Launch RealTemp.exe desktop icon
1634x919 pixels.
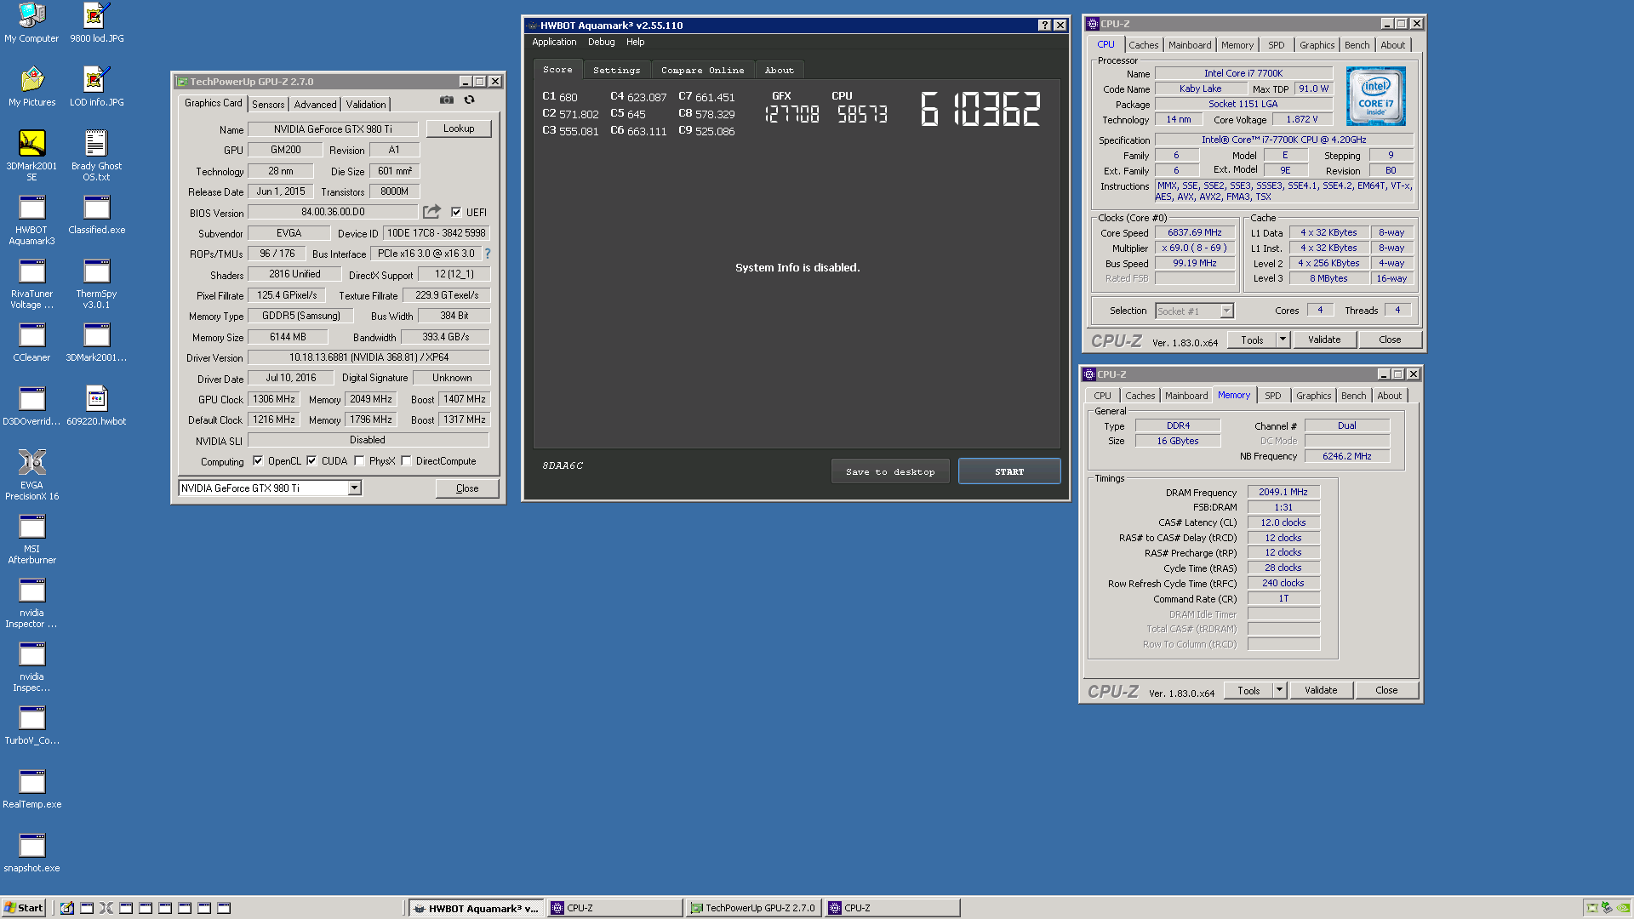(x=31, y=789)
